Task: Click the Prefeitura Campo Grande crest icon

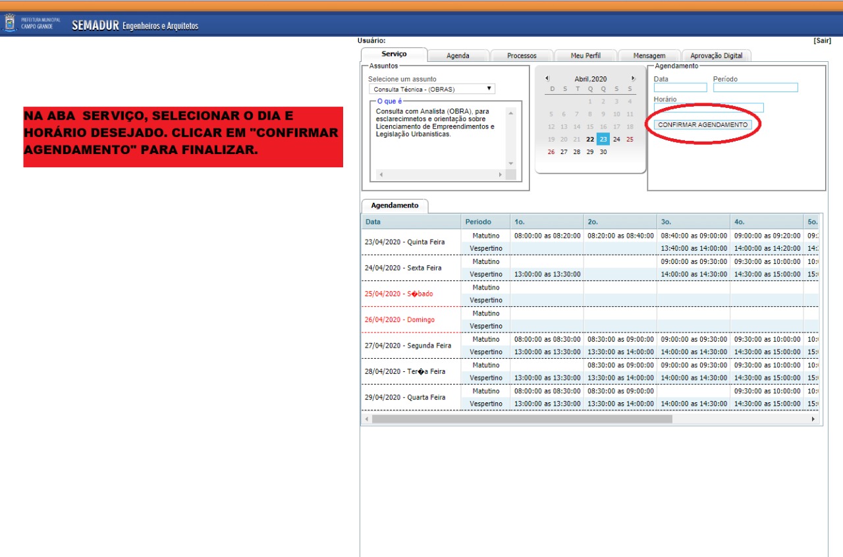Action: pos(10,24)
